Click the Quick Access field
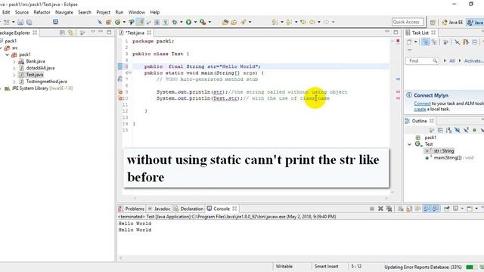This screenshot has height=272, width=484. [x=408, y=22]
